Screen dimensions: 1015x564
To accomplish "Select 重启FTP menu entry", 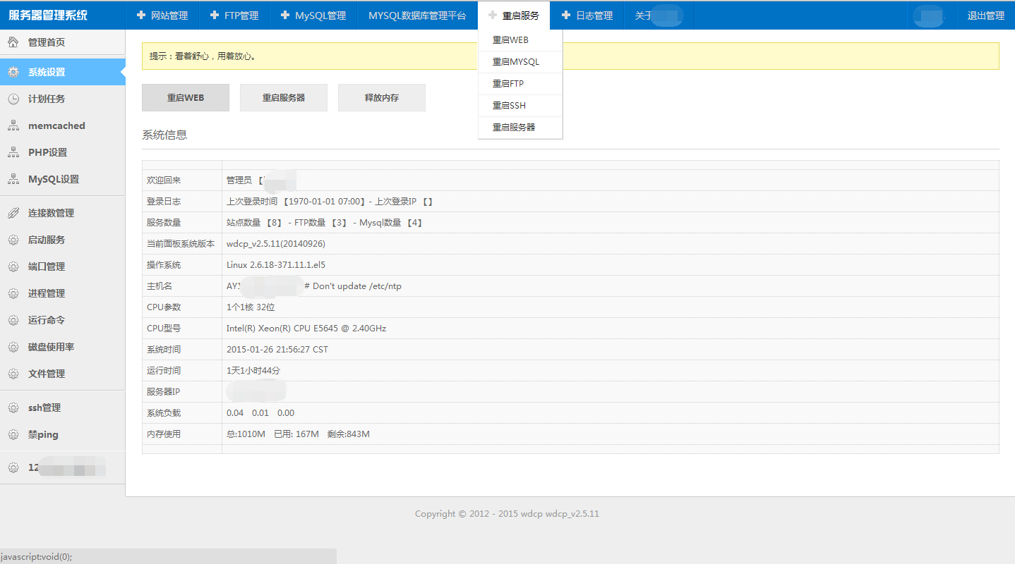I will [508, 84].
